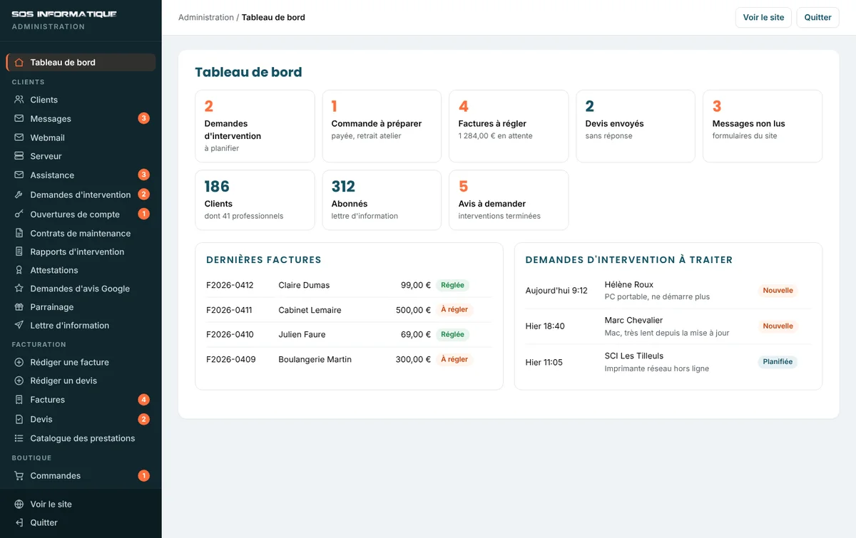856x538 pixels.
Task: Click the server icon next to Serveur
Action: (x=19, y=156)
